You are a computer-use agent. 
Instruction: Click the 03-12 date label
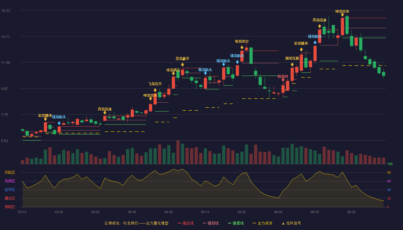tap(22, 212)
